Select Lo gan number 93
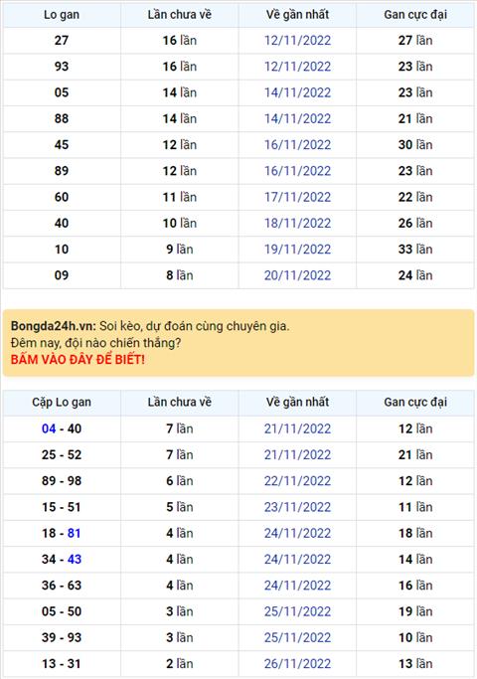 pos(62,67)
